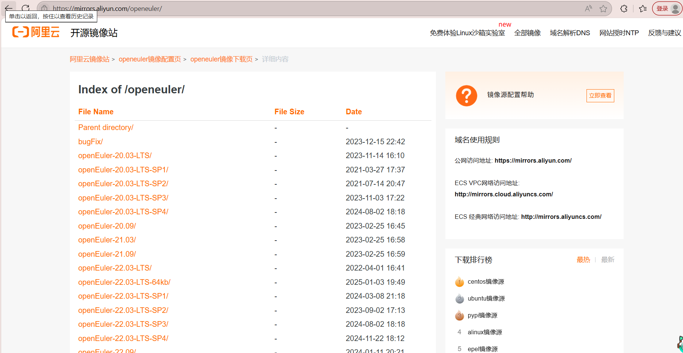Open openEuler-22.03-LTS-SP1/ directory

pyautogui.click(x=123, y=296)
